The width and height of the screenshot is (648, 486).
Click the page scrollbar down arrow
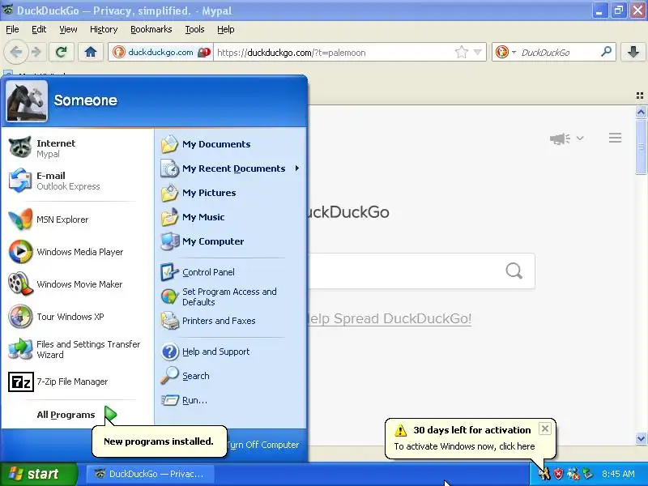641,438
